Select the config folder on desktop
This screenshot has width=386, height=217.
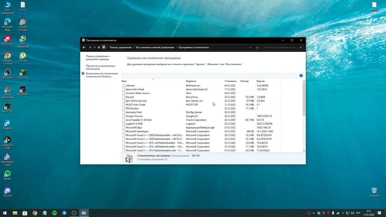pyautogui.click(x=374, y=7)
